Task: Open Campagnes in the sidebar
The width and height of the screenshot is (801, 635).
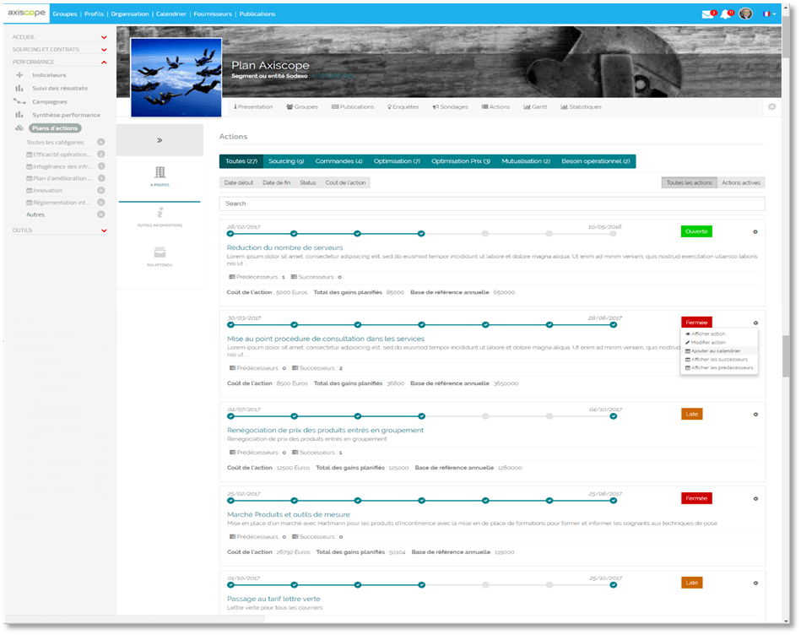Action: pos(49,101)
